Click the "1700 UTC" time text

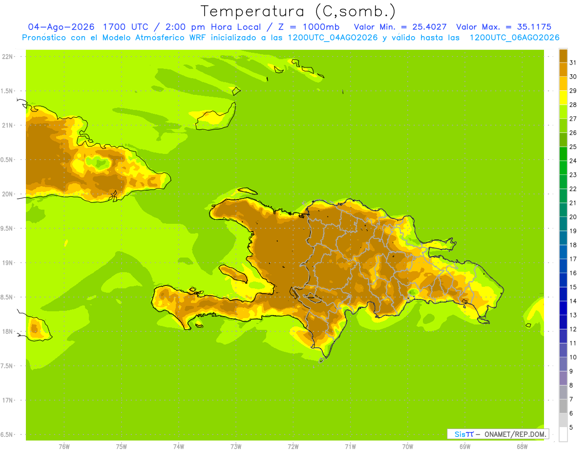128,27
